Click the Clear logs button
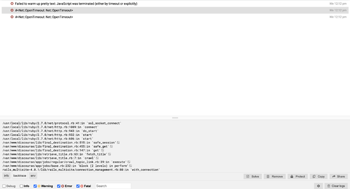The height and width of the screenshot is (189, 350). [x=336, y=186]
